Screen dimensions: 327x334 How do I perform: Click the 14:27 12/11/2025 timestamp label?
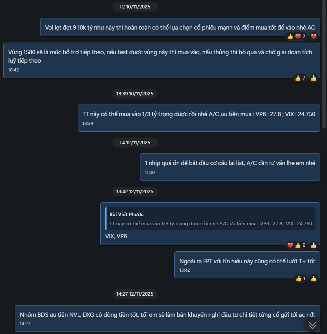pos(135,294)
